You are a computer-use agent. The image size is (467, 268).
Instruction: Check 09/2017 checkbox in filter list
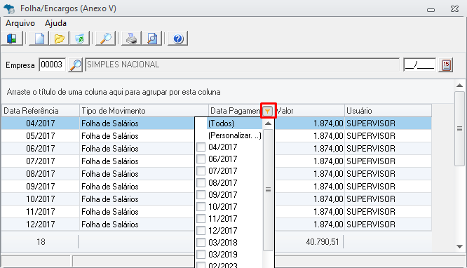click(x=201, y=194)
